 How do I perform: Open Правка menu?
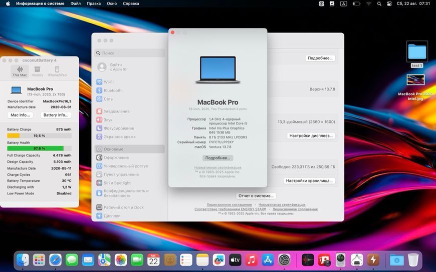point(94,3)
